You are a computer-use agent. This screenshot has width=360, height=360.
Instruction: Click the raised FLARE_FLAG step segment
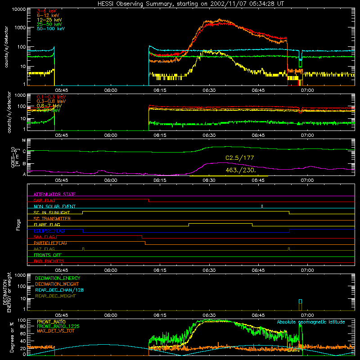220,223
